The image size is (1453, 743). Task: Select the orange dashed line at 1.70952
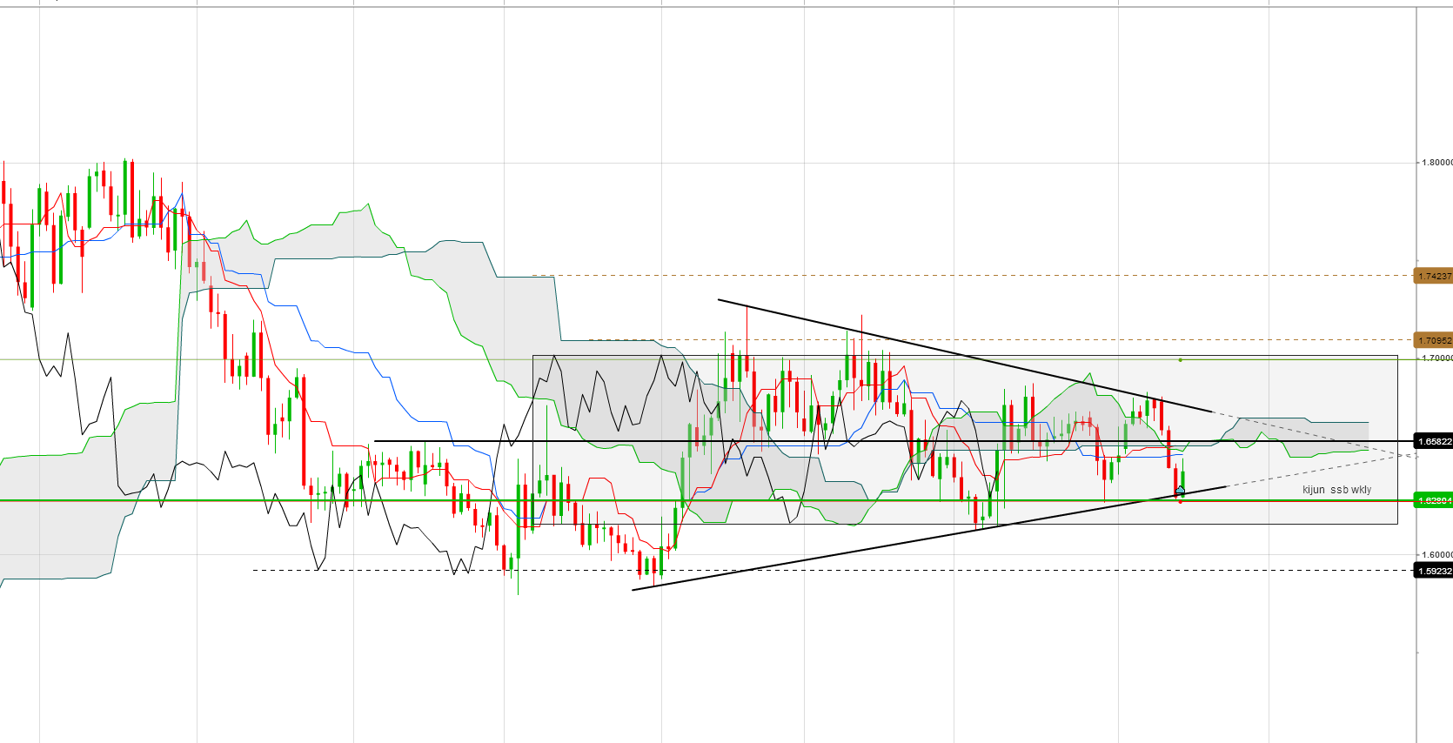(1002, 340)
